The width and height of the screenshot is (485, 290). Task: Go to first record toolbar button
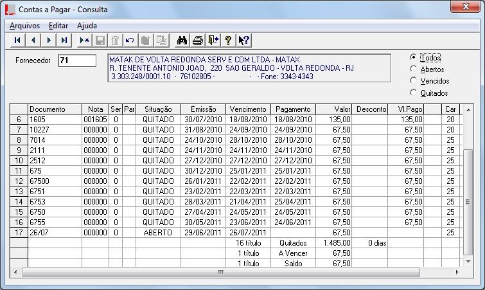pos(17,41)
